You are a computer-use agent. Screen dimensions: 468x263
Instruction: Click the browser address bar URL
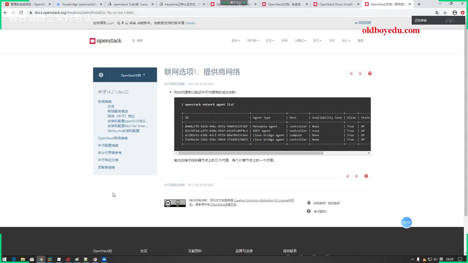(x=84, y=12)
